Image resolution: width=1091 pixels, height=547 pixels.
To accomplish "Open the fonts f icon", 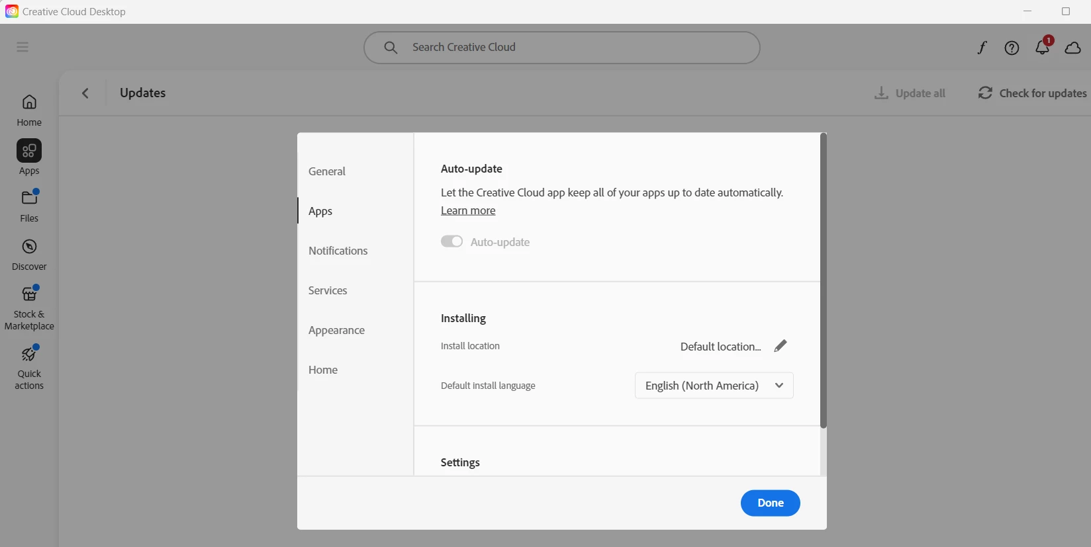I will point(982,48).
